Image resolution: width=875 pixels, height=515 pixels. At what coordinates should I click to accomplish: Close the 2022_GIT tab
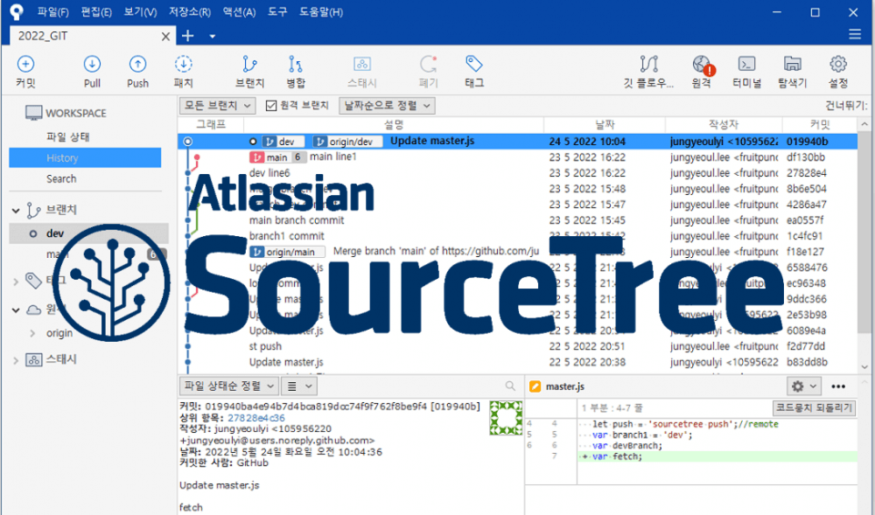coord(165,36)
